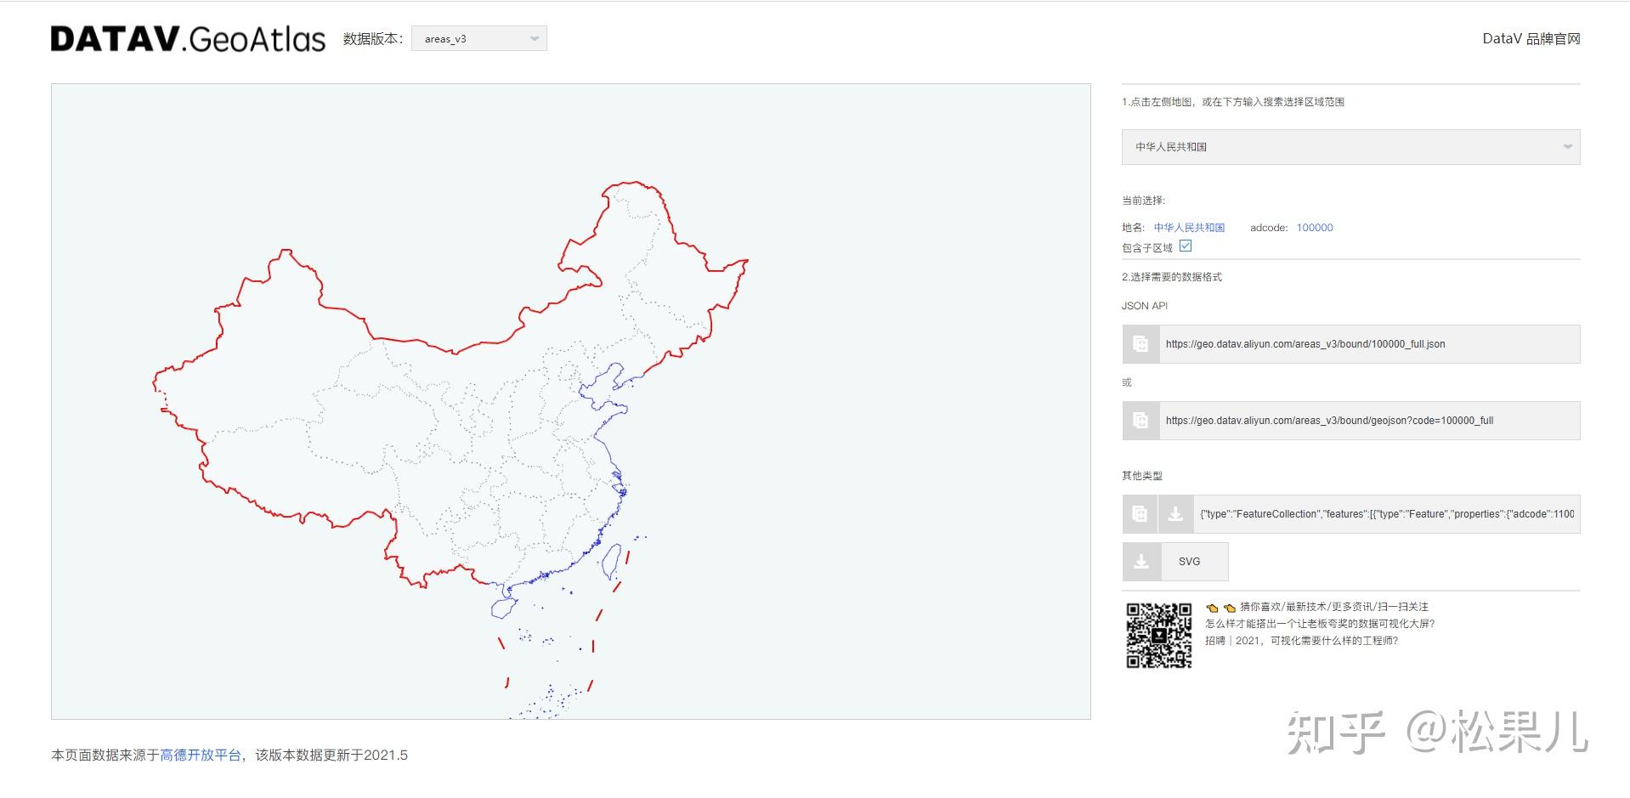Open 高德开放平台 link

point(196,753)
